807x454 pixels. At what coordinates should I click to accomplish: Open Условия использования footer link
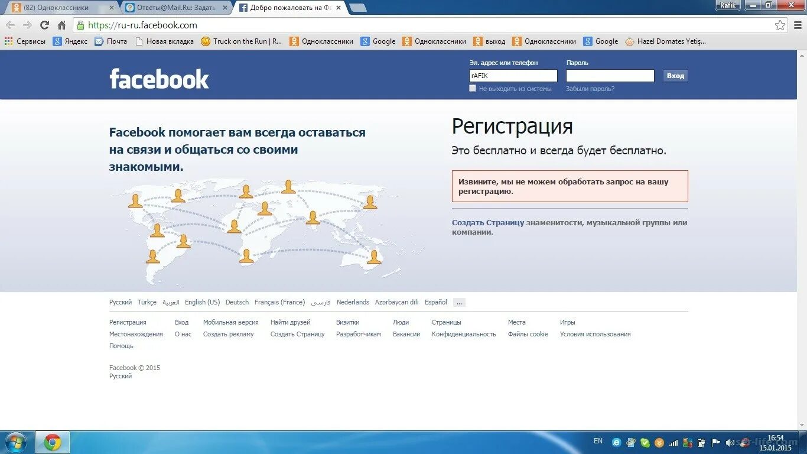point(596,334)
